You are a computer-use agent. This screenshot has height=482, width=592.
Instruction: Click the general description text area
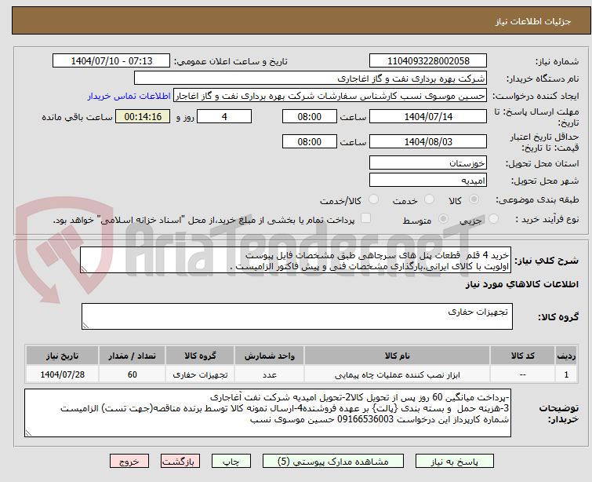click(296, 260)
